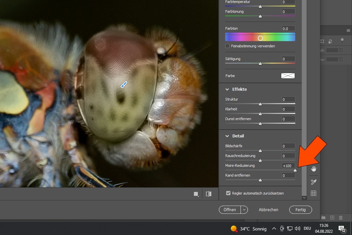
Task: Click the brush adjustment pin on eye
Action: 124,85
